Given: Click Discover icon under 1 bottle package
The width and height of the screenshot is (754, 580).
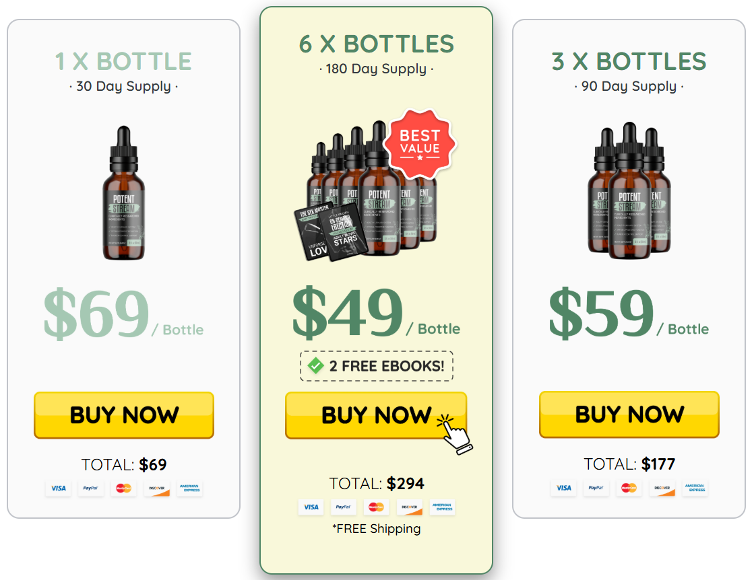Looking at the screenshot, I should 157,488.
